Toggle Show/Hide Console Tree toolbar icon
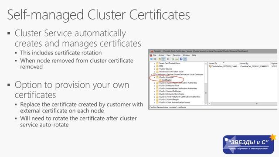Screen dimensions: 279x157 click(x=163, y=59)
